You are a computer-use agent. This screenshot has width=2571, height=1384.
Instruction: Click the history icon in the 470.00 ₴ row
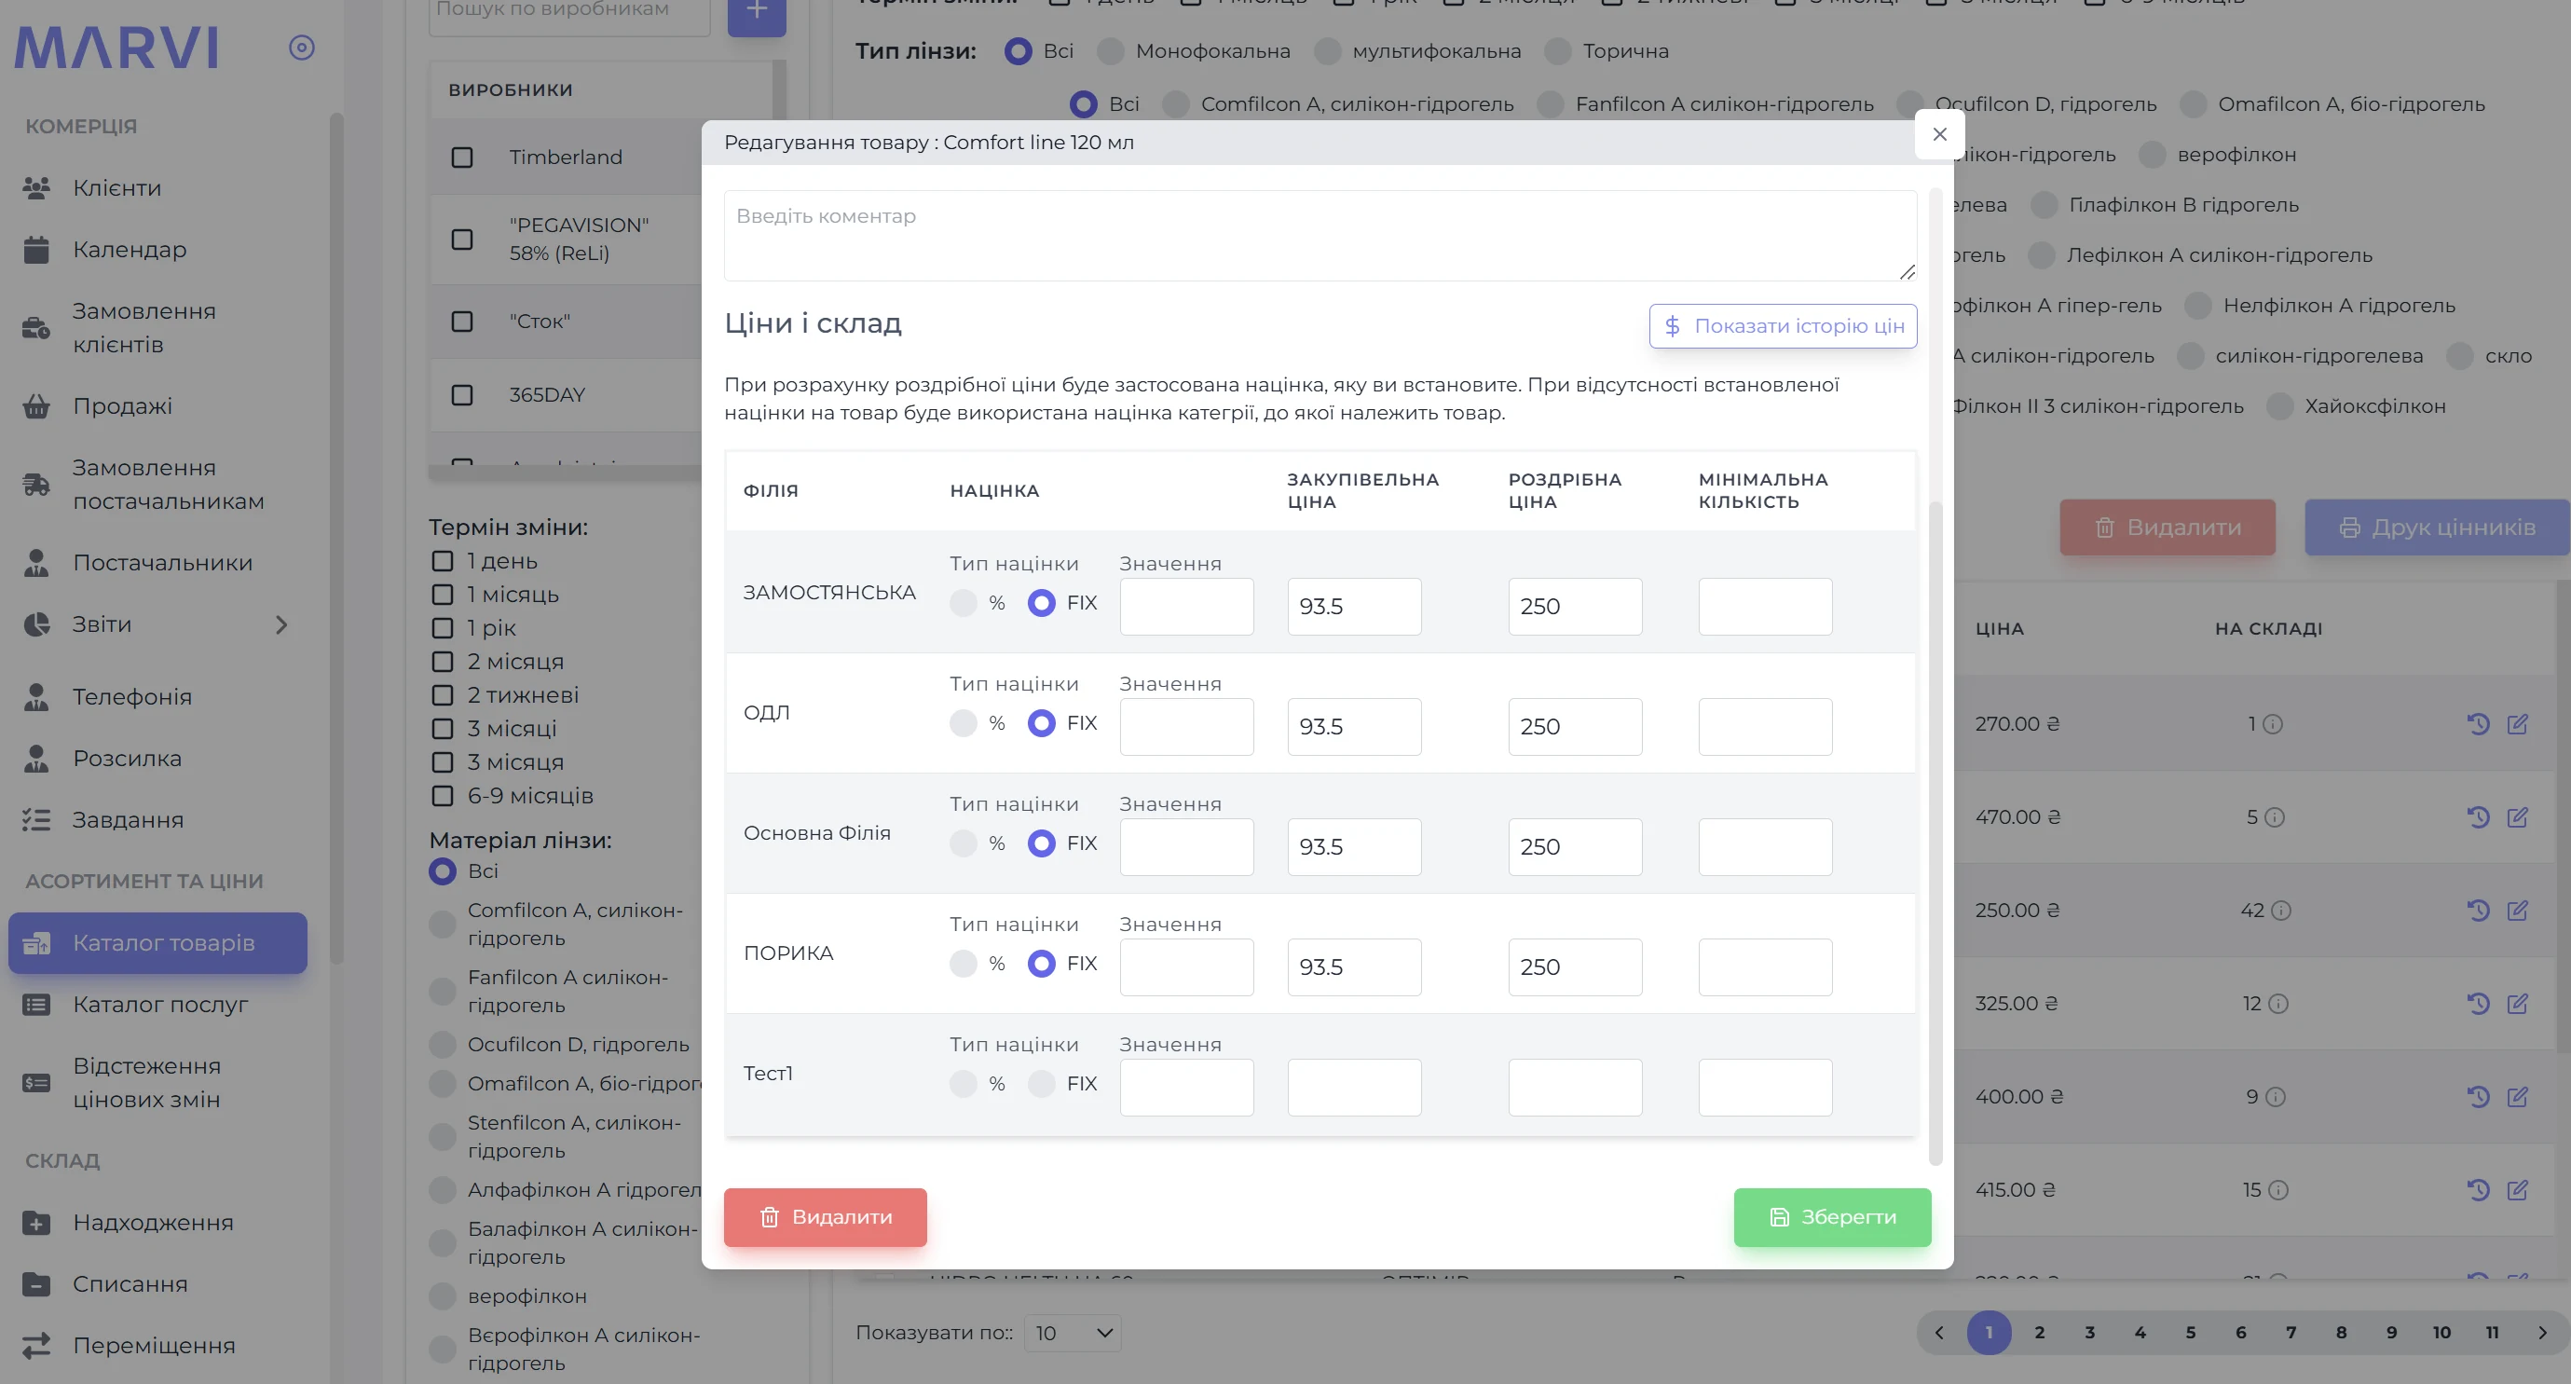pyautogui.click(x=2478, y=817)
